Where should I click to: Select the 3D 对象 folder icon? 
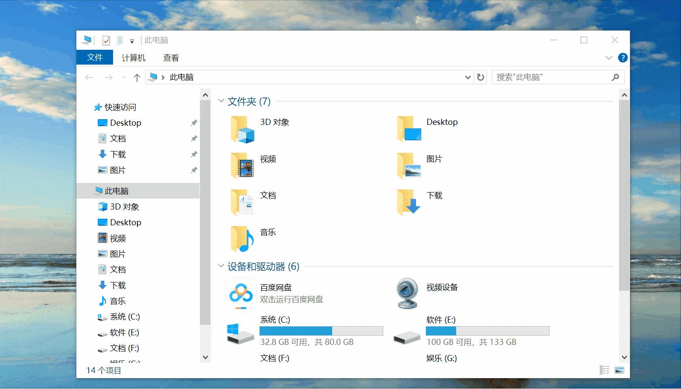(243, 129)
